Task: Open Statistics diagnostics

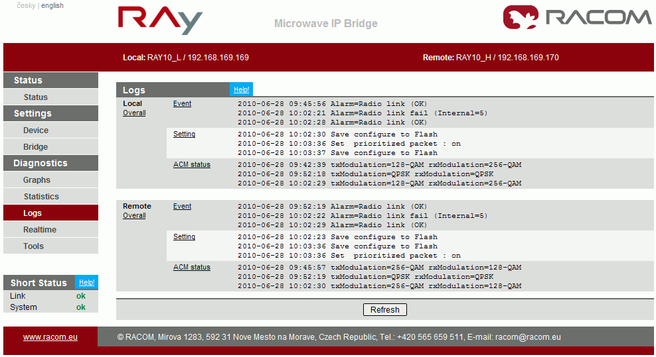Action: tap(50, 196)
